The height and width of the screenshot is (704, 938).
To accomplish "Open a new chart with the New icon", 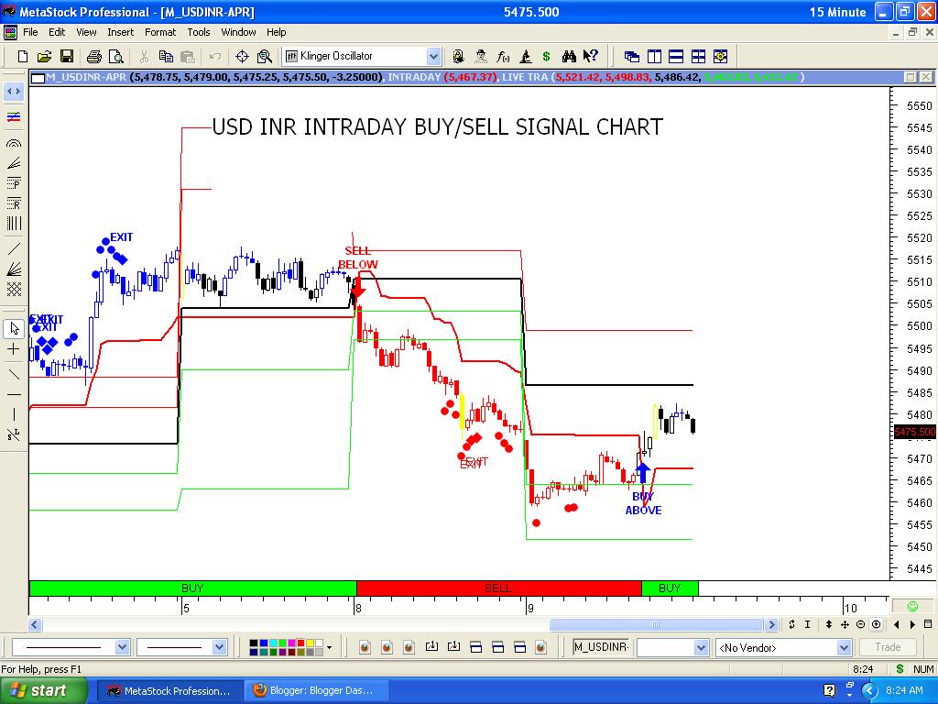I will [x=22, y=56].
